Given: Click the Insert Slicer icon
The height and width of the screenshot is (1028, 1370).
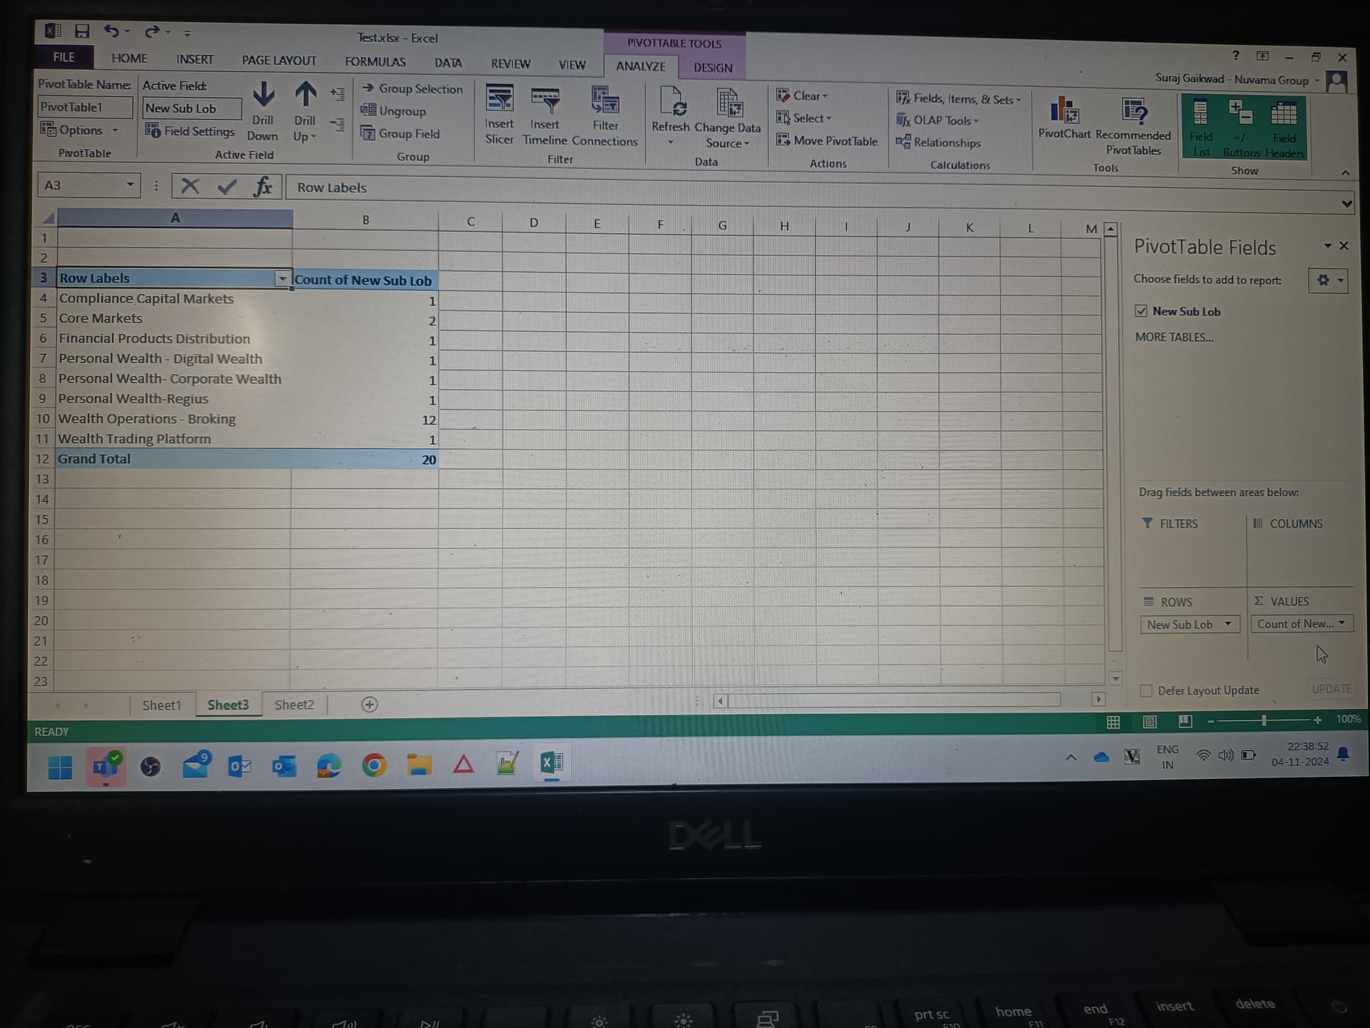Looking at the screenshot, I should coord(499,98).
